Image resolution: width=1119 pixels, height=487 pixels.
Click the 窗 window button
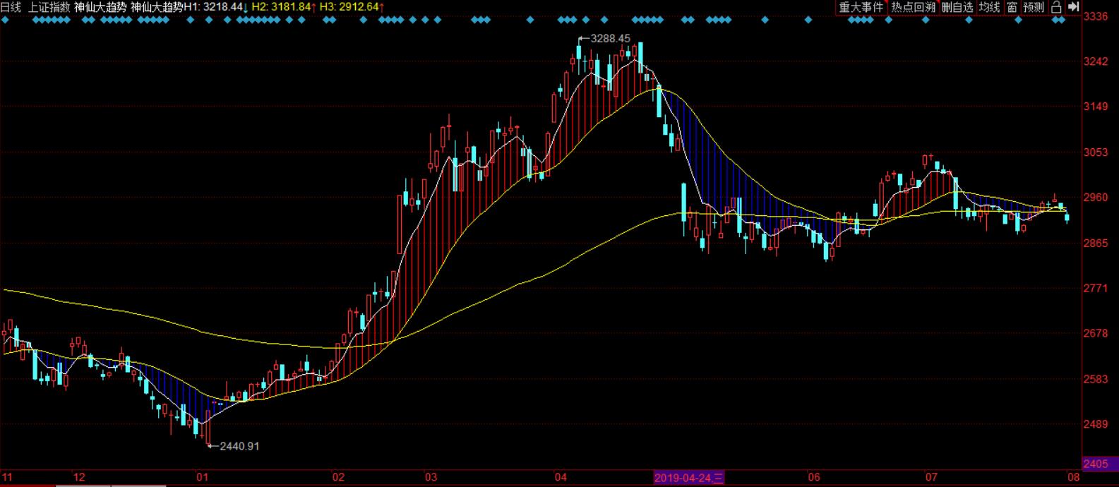click(x=1012, y=7)
